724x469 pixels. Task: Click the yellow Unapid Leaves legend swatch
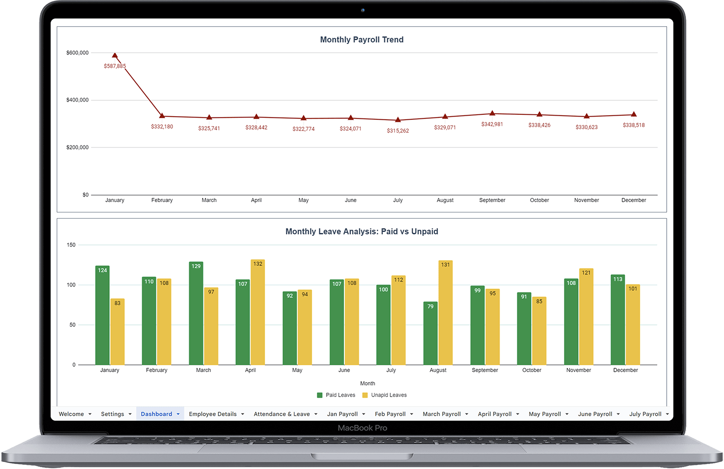364,394
